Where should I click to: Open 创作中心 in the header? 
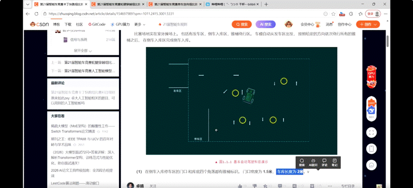[x=345, y=24]
